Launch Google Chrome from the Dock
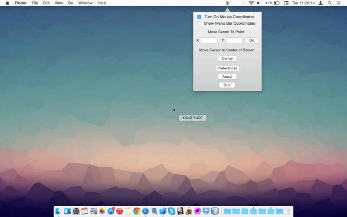 click(x=137, y=211)
